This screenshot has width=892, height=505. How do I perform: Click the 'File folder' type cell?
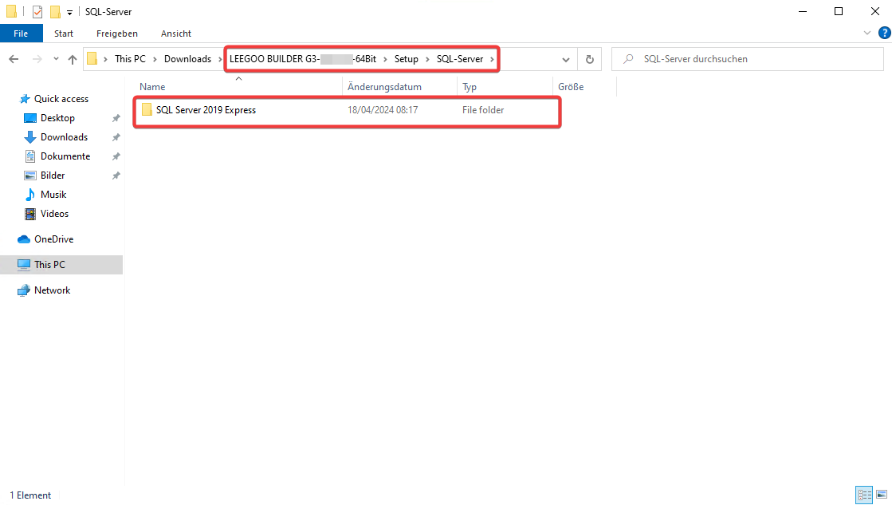point(483,110)
